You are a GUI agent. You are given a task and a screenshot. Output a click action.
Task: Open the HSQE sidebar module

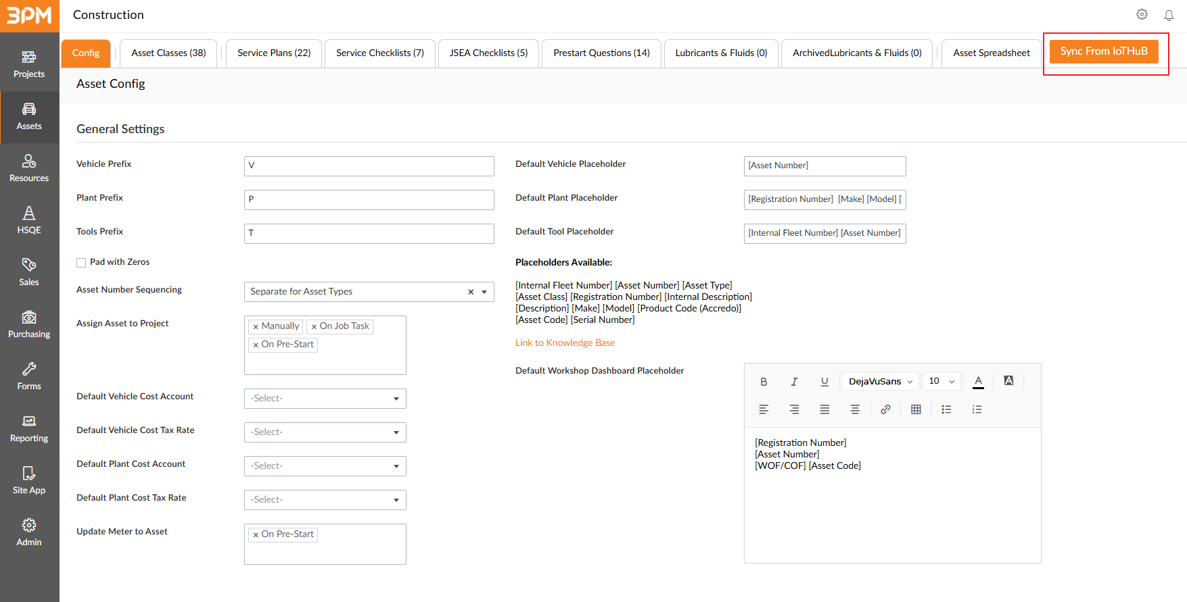[x=29, y=221]
